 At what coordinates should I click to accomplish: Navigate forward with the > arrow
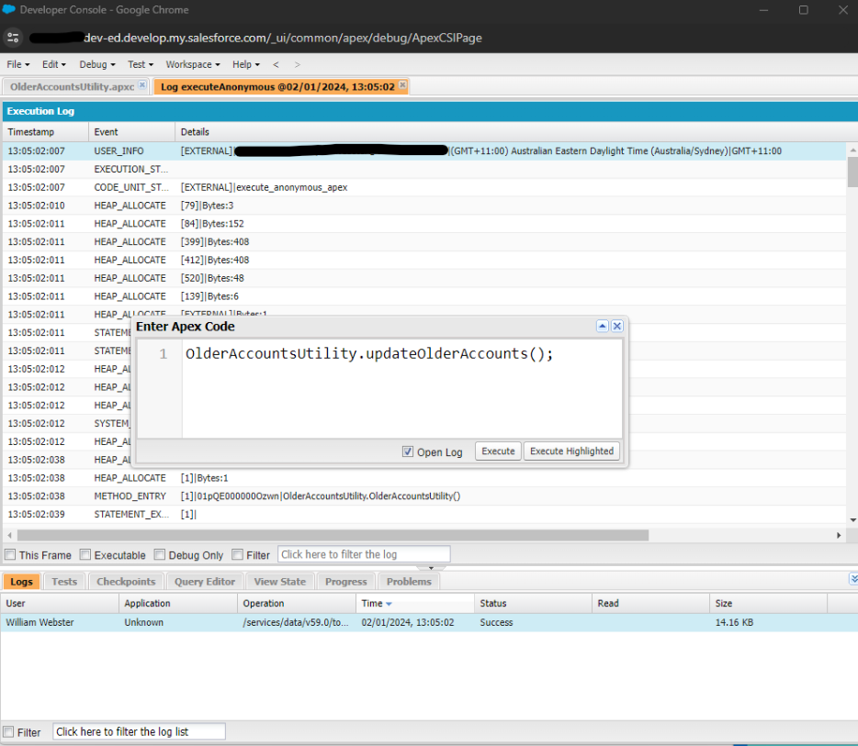pyautogui.click(x=297, y=64)
